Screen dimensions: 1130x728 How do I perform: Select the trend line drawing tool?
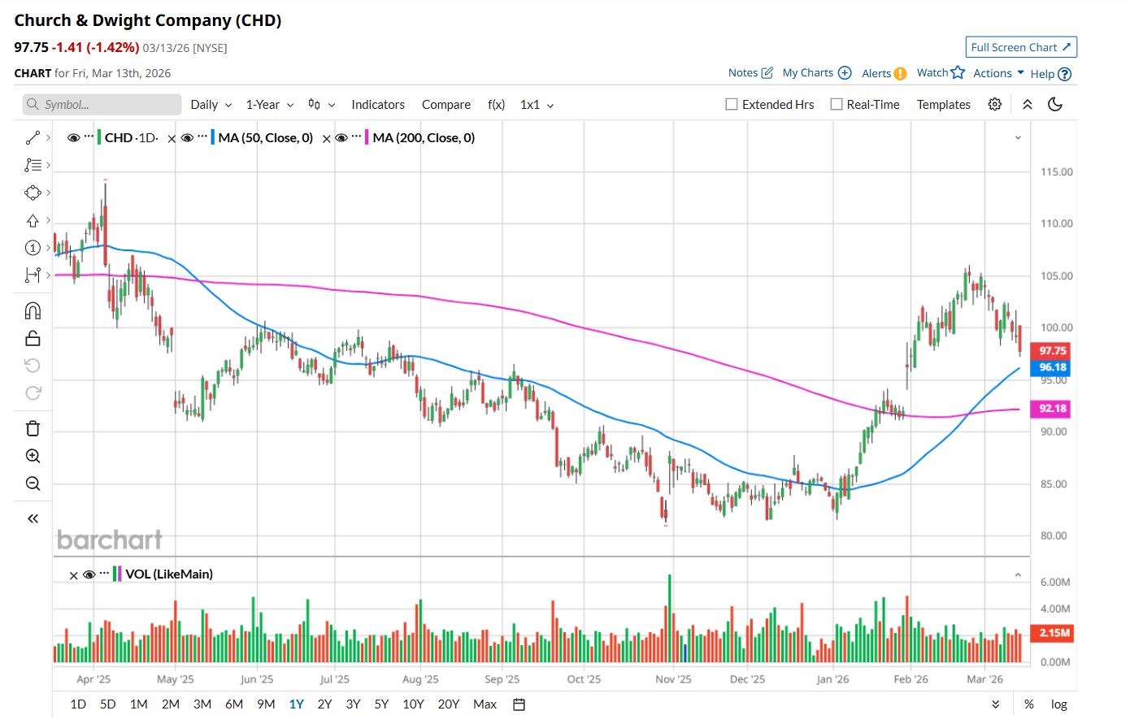click(33, 138)
